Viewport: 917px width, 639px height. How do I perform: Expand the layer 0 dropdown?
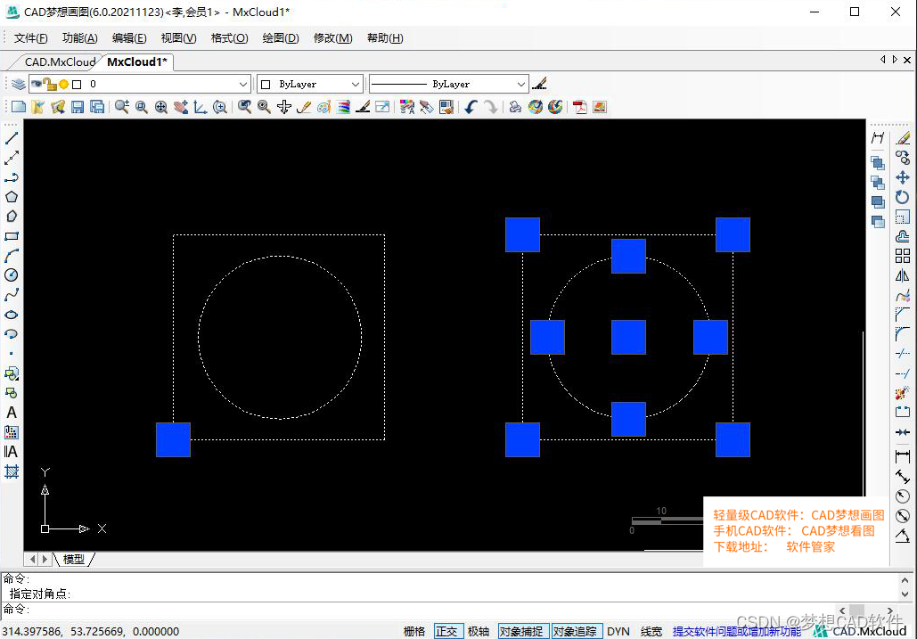coord(243,84)
